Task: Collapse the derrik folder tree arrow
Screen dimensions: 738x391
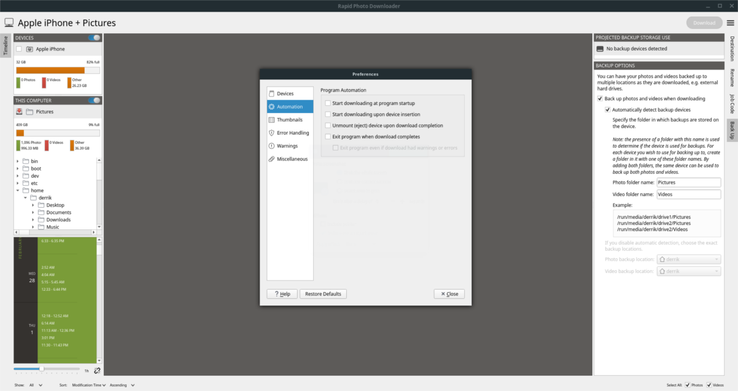Action: [26, 198]
